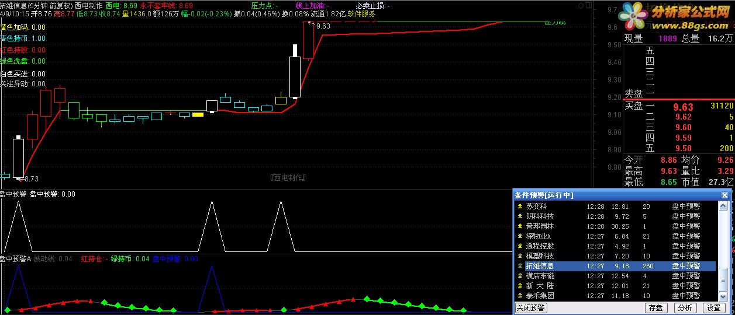Click the 分析 analysis button
The image size is (735, 315).
click(x=685, y=307)
